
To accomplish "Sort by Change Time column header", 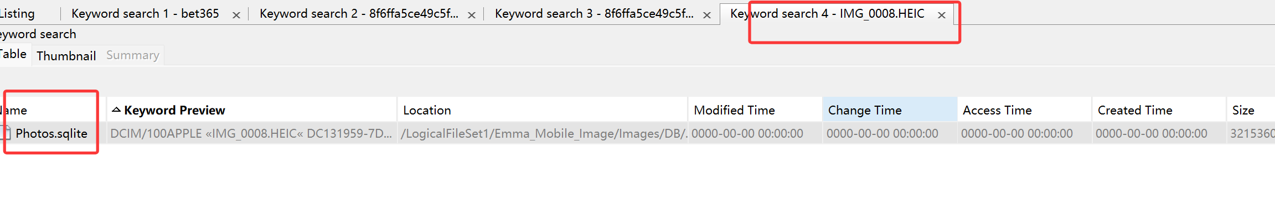I will point(890,109).
